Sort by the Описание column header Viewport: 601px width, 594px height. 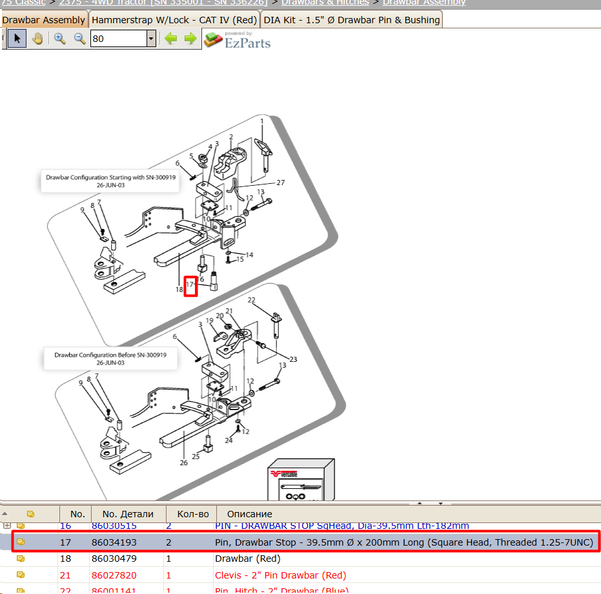tap(250, 514)
